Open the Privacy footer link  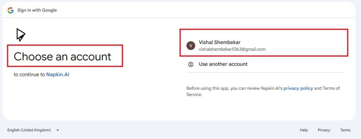pos(324,130)
